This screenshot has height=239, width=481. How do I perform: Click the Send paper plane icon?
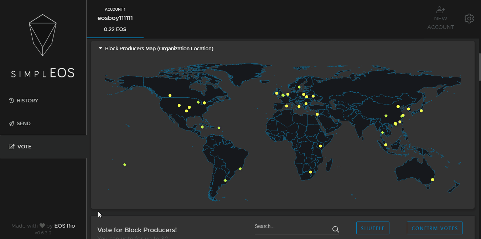(x=11, y=123)
